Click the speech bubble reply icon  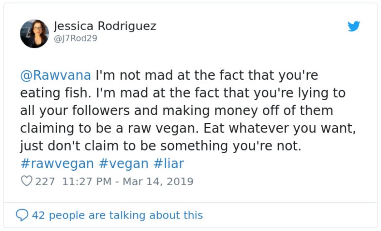[x=22, y=215]
